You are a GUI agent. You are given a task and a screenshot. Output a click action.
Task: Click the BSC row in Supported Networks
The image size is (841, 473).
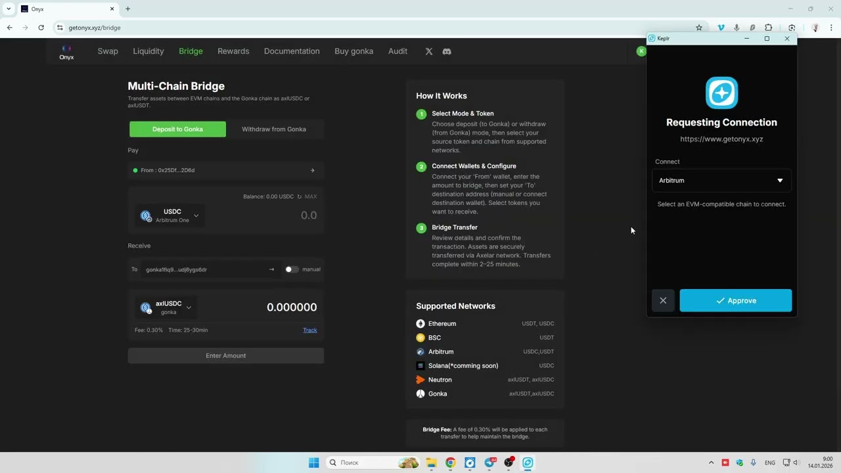point(485,338)
